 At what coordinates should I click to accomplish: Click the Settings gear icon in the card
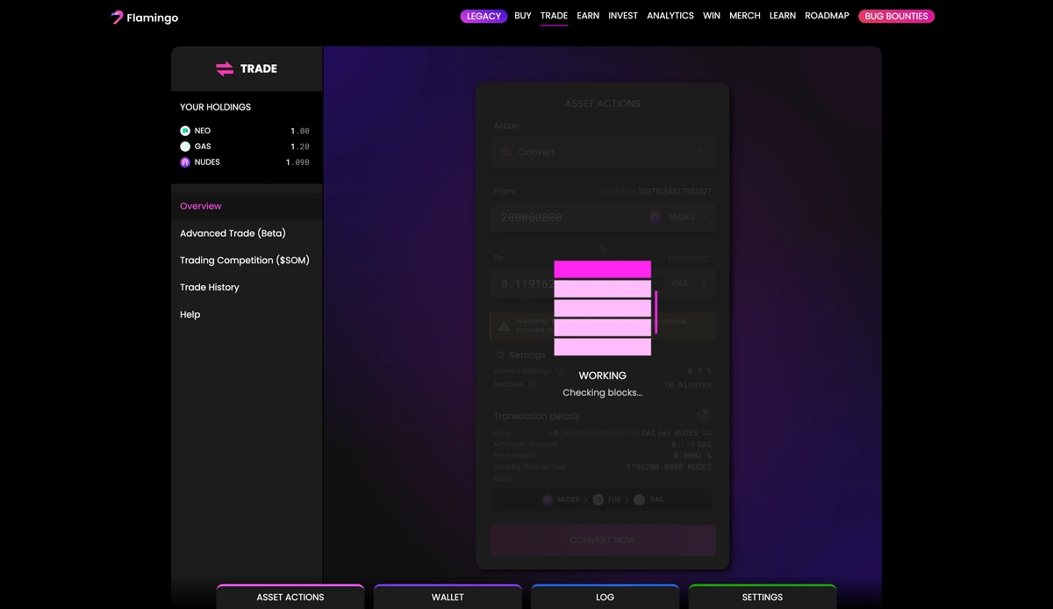pyautogui.click(x=500, y=355)
